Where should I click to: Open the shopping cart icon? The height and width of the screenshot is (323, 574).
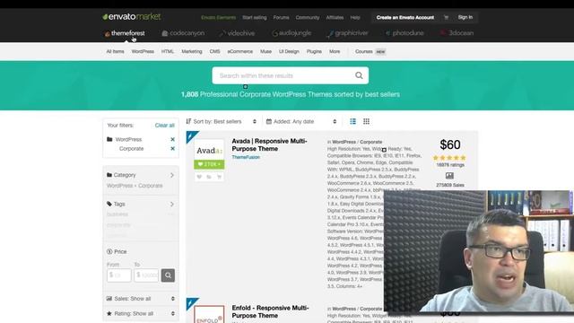(x=446, y=17)
